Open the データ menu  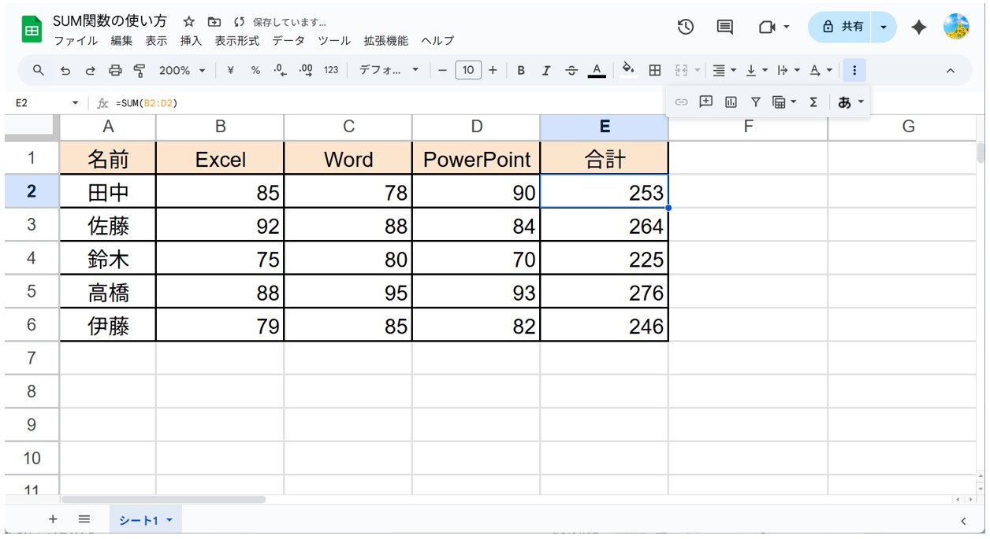(x=288, y=41)
